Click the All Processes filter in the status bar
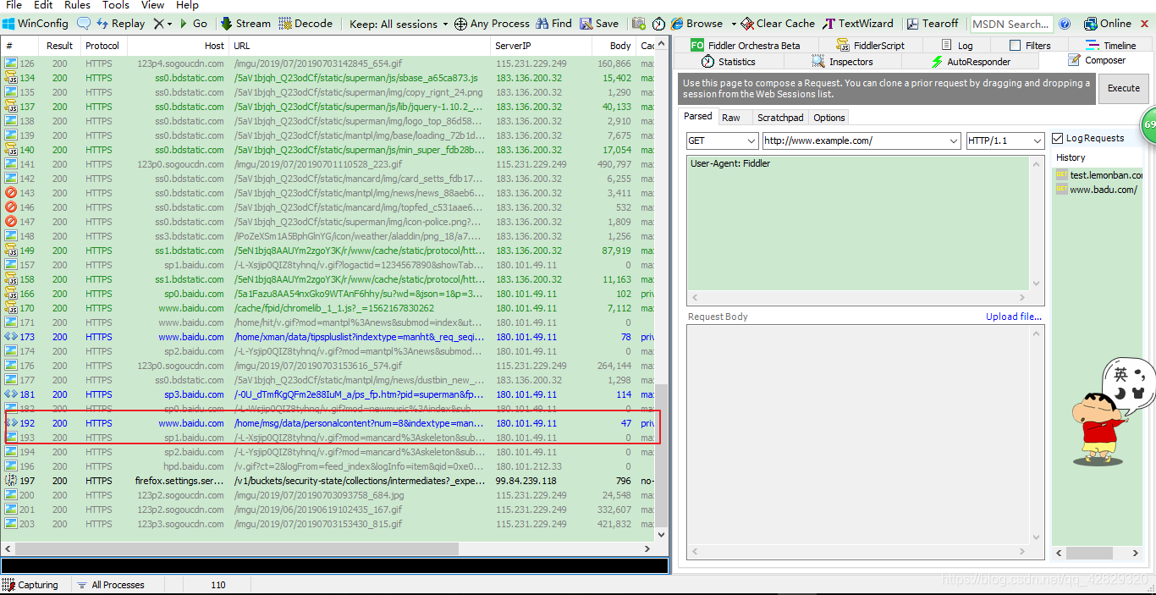The width and height of the screenshot is (1156, 595). point(110,585)
